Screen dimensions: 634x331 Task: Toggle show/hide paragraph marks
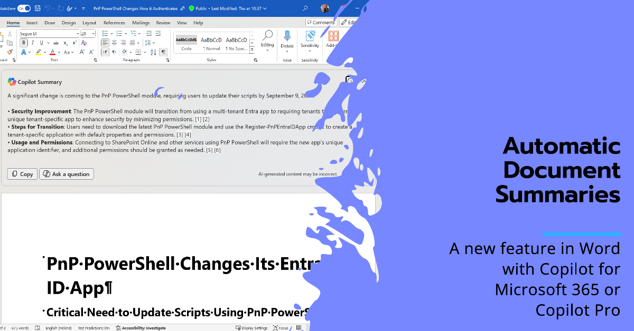pos(163,52)
